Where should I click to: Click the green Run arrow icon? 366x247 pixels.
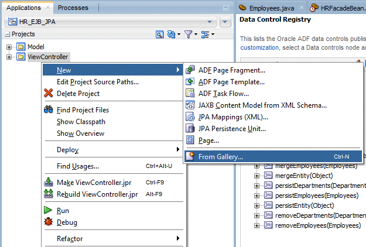click(x=48, y=210)
